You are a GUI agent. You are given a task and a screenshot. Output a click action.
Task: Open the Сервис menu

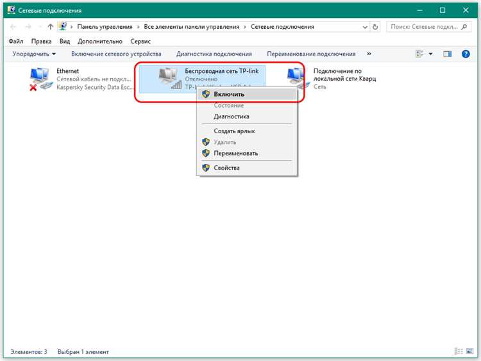[x=140, y=41]
